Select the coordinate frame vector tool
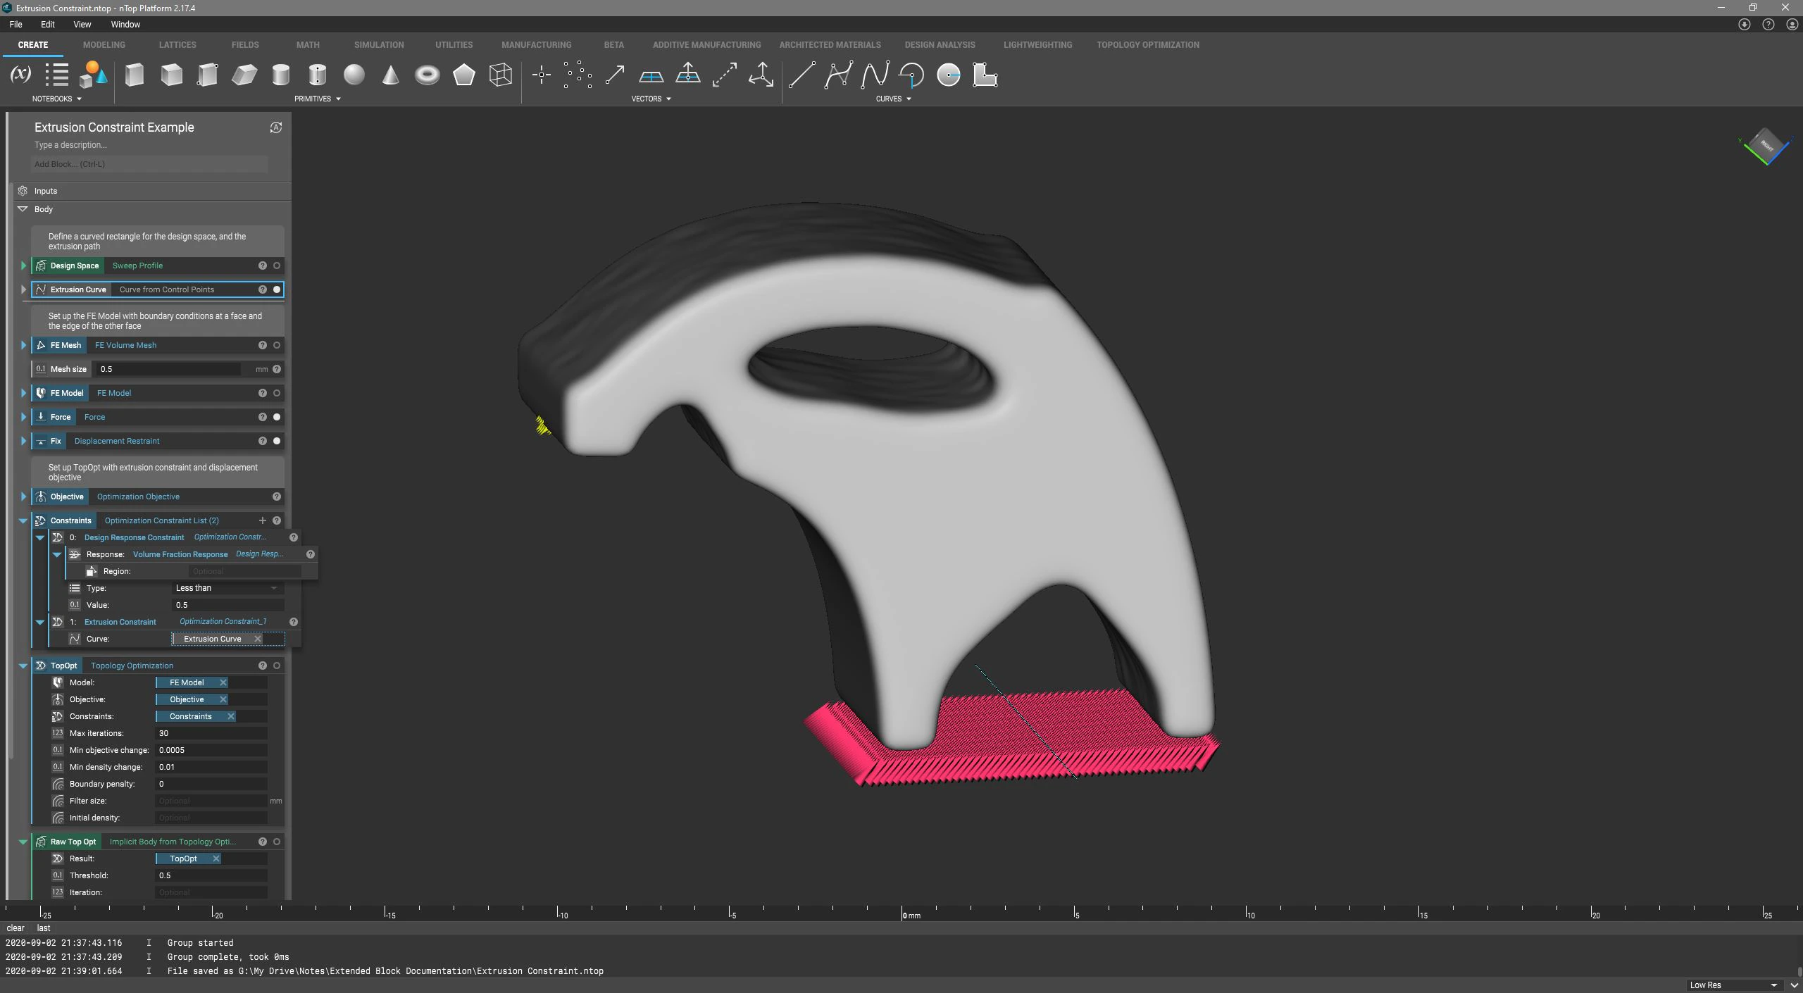 click(761, 75)
